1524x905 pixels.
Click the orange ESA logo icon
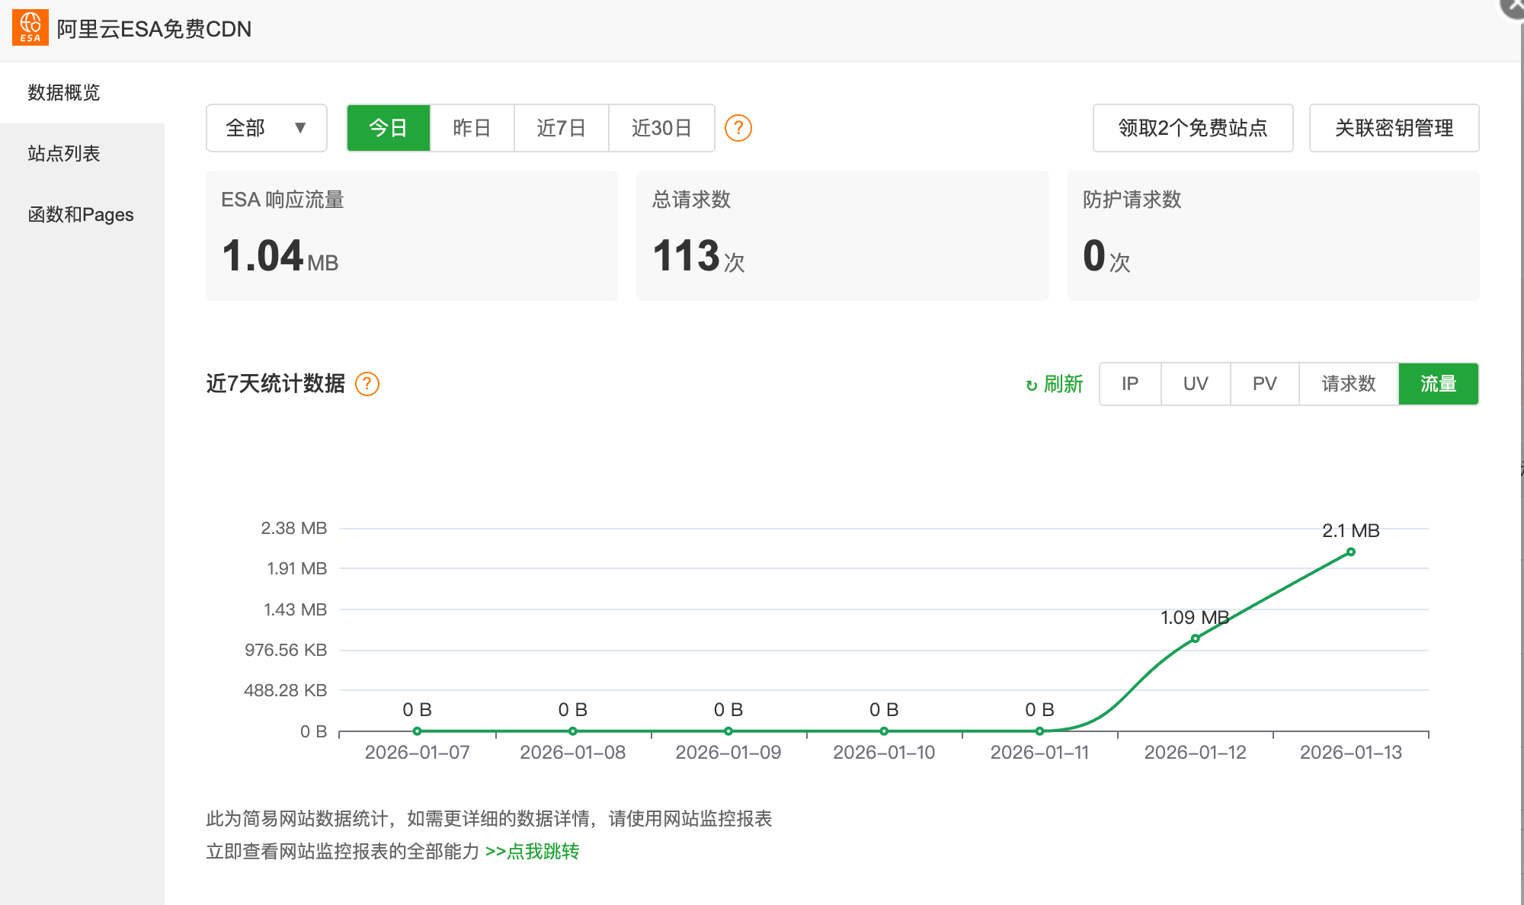(30, 27)
